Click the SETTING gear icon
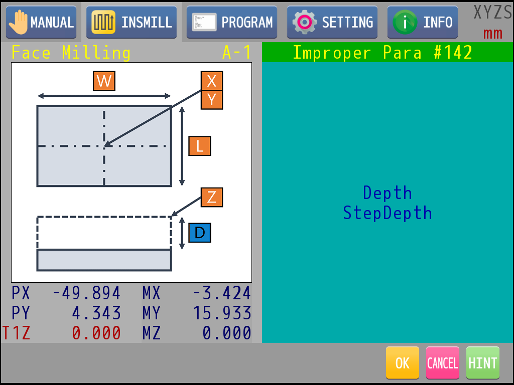 [304, 22]
